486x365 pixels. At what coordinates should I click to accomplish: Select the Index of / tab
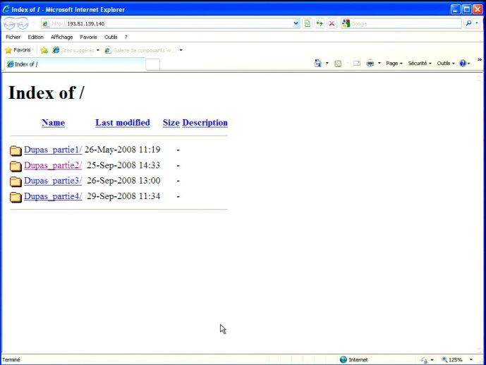click(x=74, y=64)
